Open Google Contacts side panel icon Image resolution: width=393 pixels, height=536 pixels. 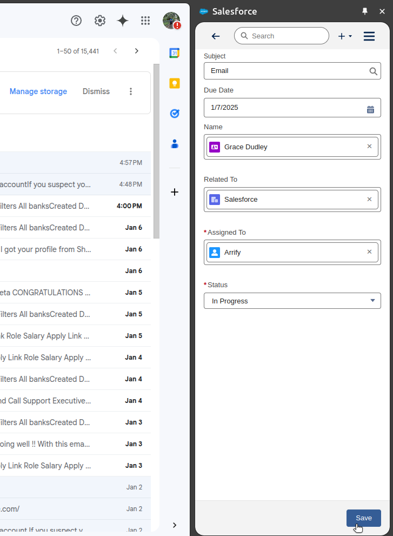click(175, 144)
